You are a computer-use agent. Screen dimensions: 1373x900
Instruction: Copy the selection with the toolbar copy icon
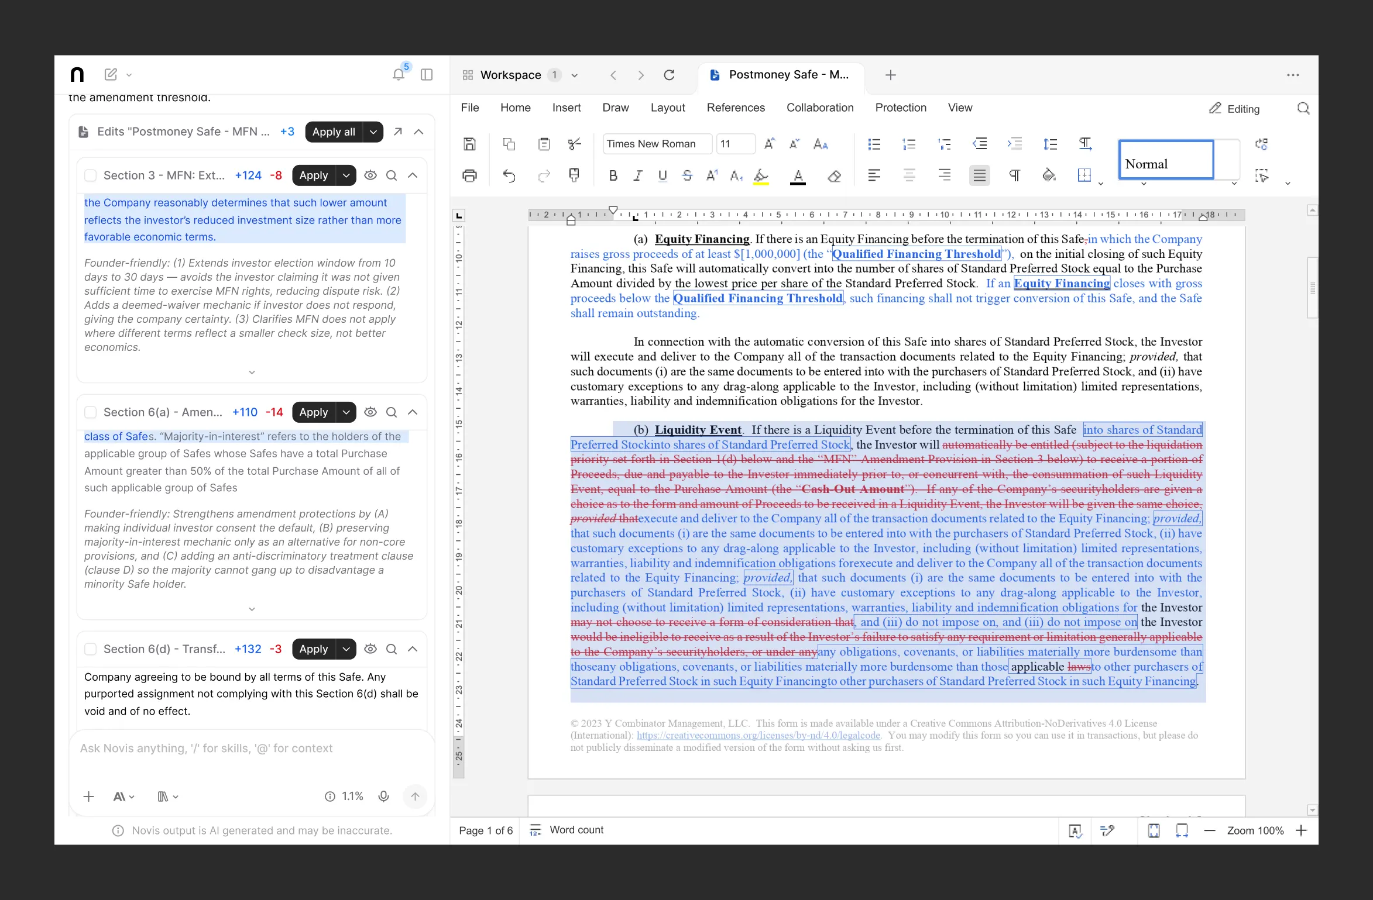coord(509,144)
